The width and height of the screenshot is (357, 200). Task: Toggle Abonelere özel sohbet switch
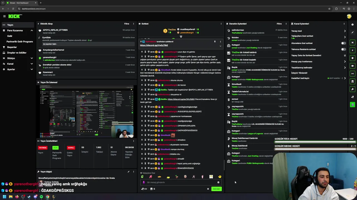pyautogui.click(x=344, y=43)
